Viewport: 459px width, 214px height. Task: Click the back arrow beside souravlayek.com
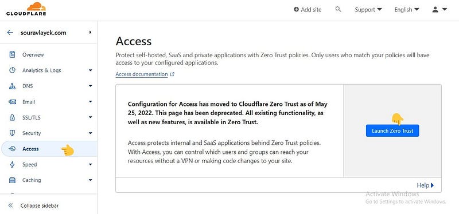pyautogui.click(x=10, y=33)
